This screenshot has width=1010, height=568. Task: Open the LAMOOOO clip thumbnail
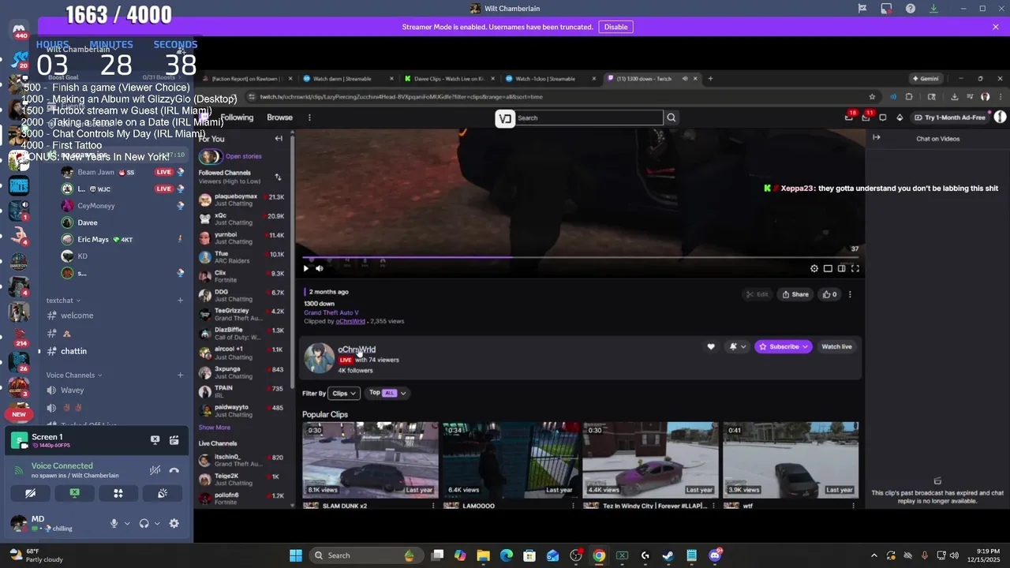511,460
